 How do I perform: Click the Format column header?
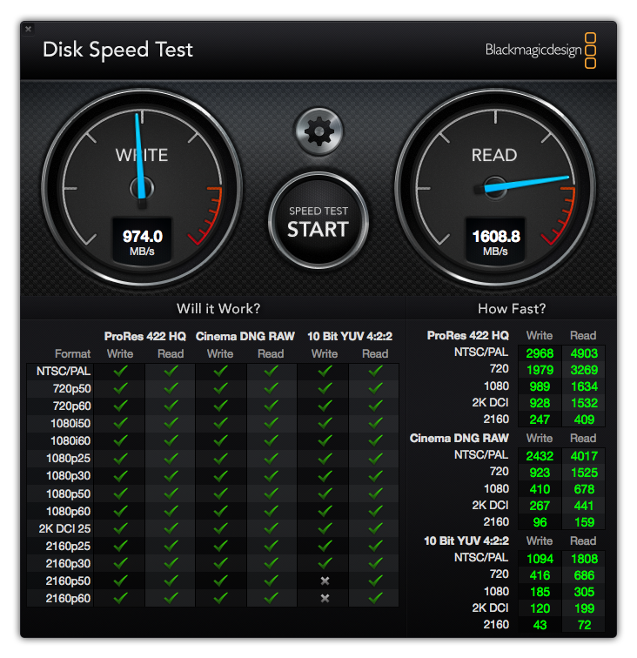click(x=72, y=353)
